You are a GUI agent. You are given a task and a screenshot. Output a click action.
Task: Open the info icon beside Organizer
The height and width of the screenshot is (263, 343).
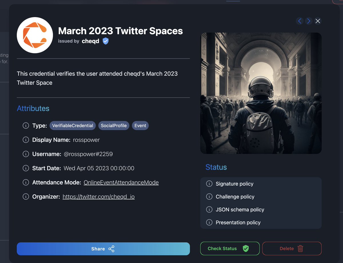click(26, 197)
